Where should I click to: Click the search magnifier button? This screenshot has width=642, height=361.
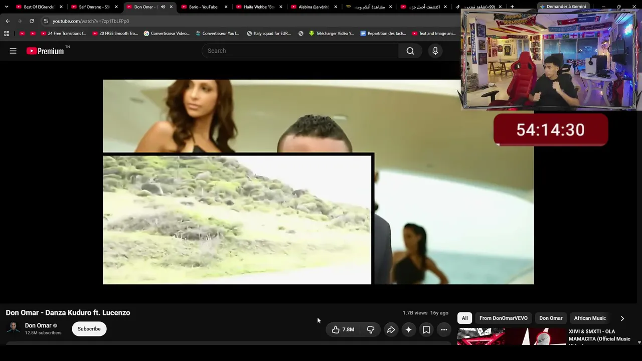[410, 51]
